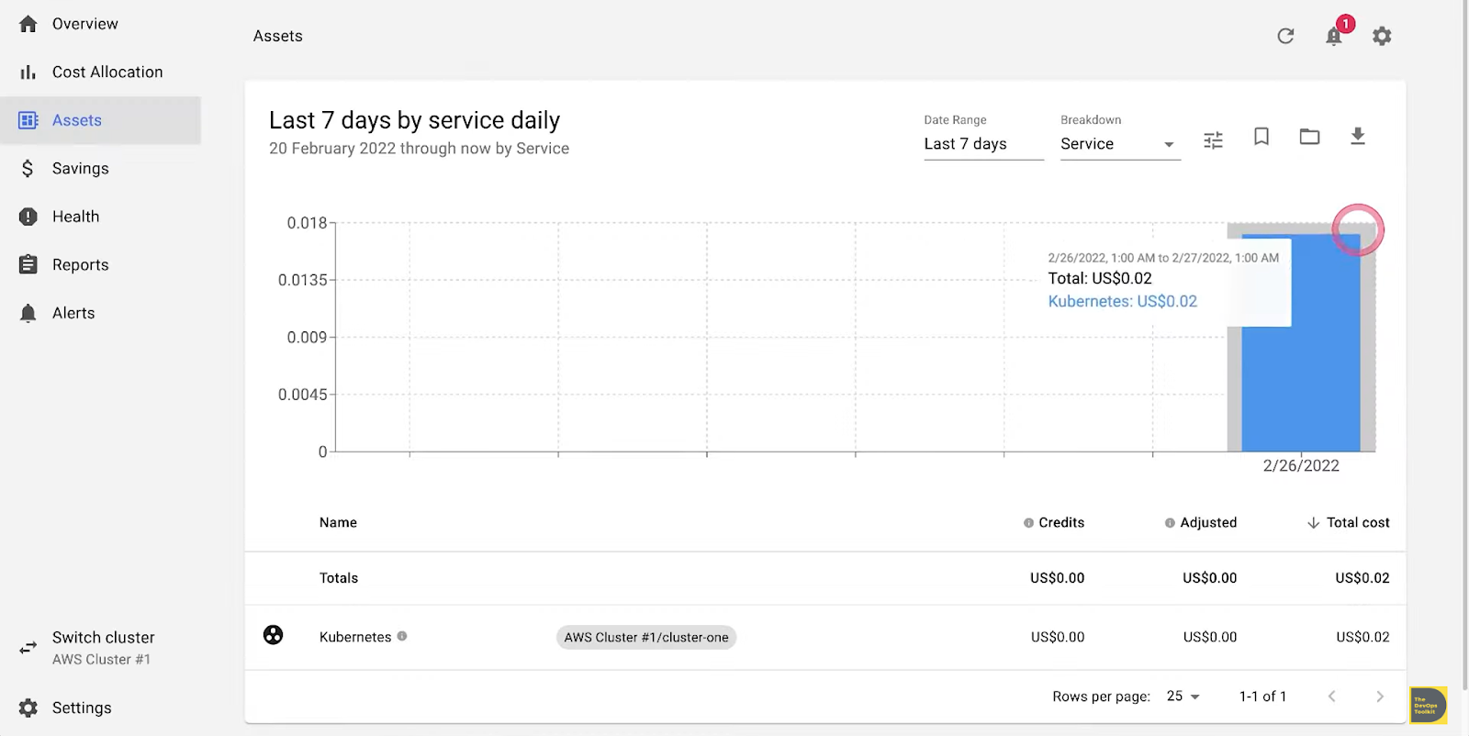Click the Kubernetes info icon
This screenshot has height=736, width=1469.
[402, 636]
